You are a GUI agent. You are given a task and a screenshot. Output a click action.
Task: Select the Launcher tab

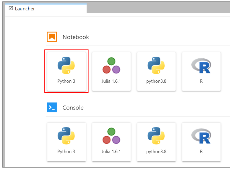(46, 8)
